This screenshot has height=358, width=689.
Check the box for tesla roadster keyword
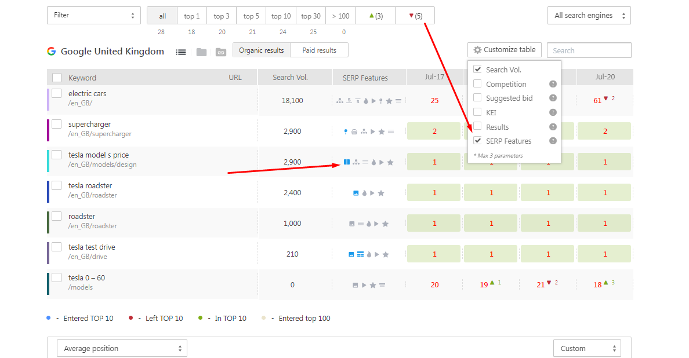(57, 185)
